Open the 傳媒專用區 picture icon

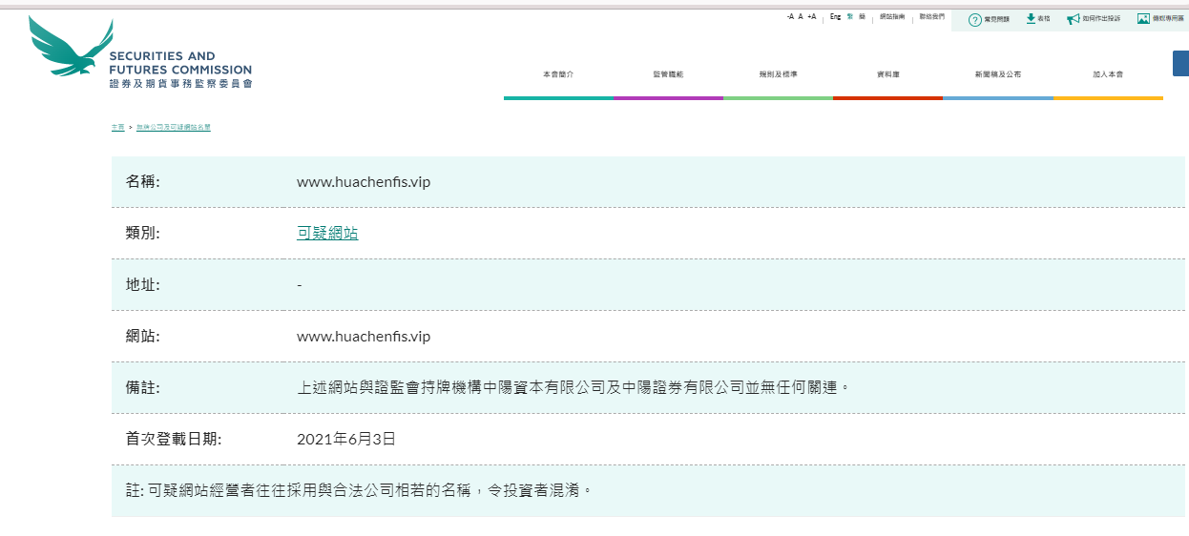[x=1143, y=19]
